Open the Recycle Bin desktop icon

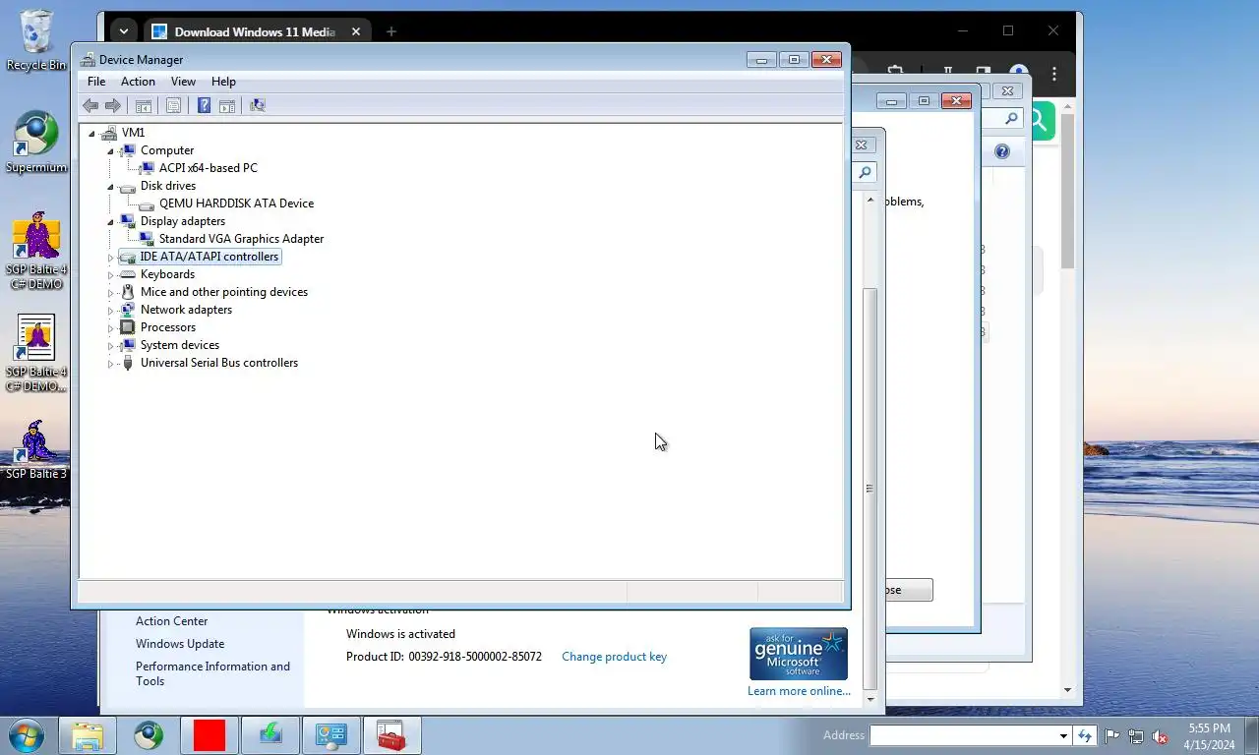36,39
